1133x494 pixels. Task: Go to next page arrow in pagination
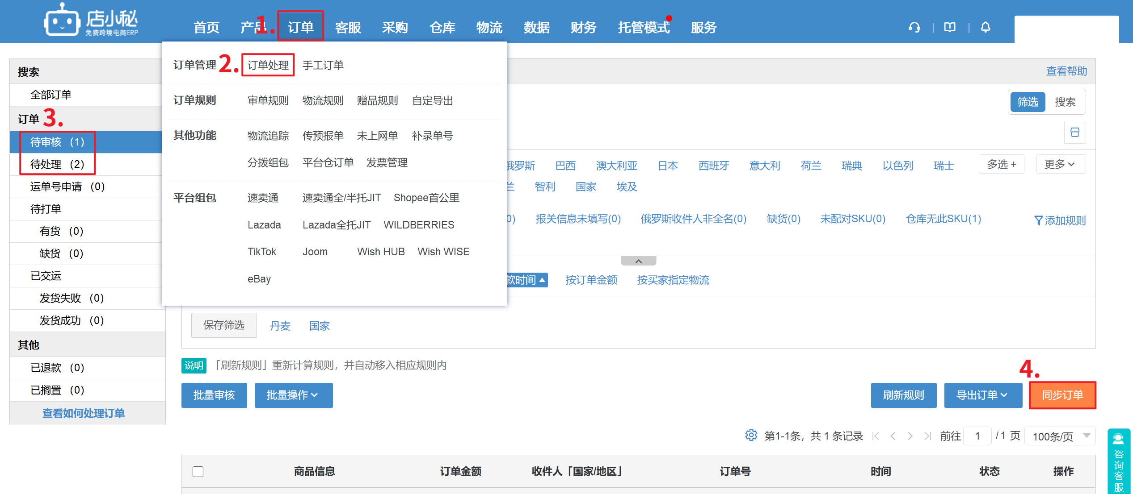point(910,436)
